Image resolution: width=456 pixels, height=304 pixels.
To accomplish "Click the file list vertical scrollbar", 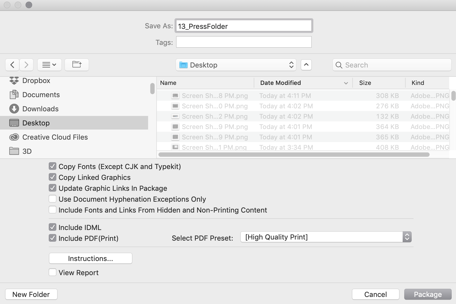I will 453,96.
